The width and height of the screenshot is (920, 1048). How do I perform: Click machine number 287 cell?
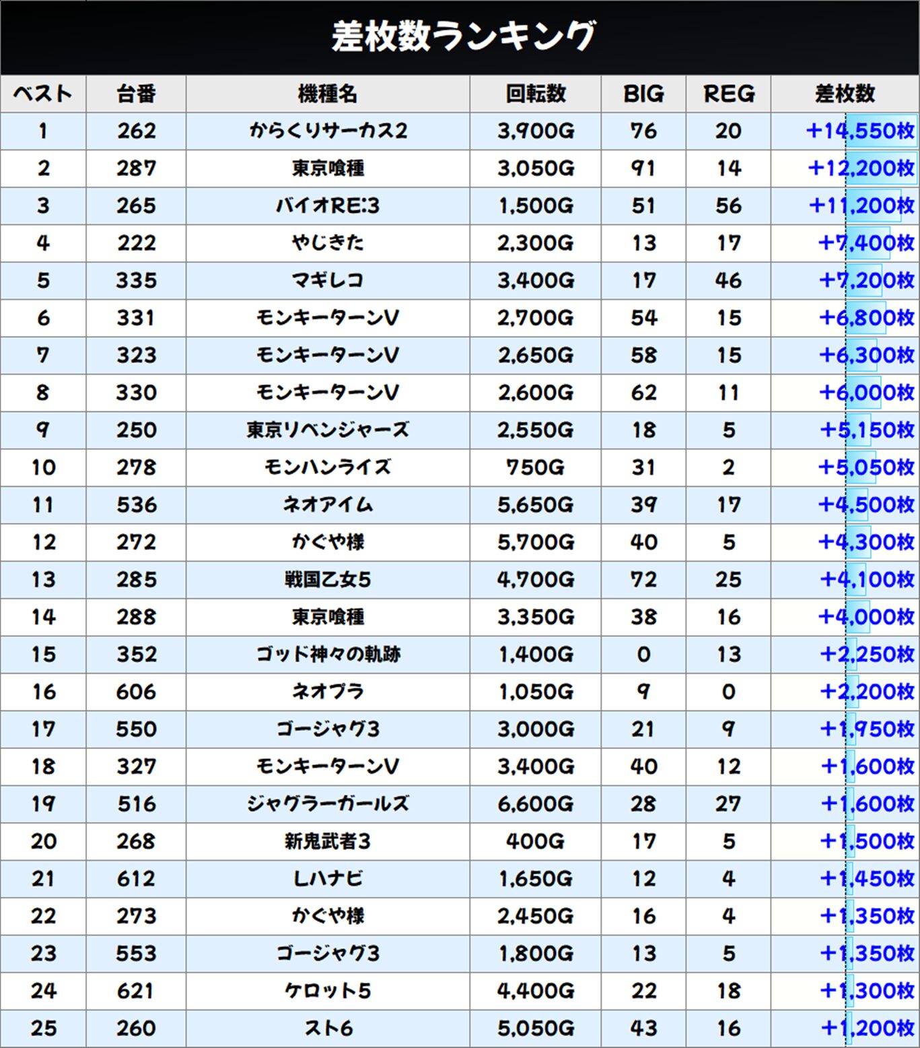(137, 168)
